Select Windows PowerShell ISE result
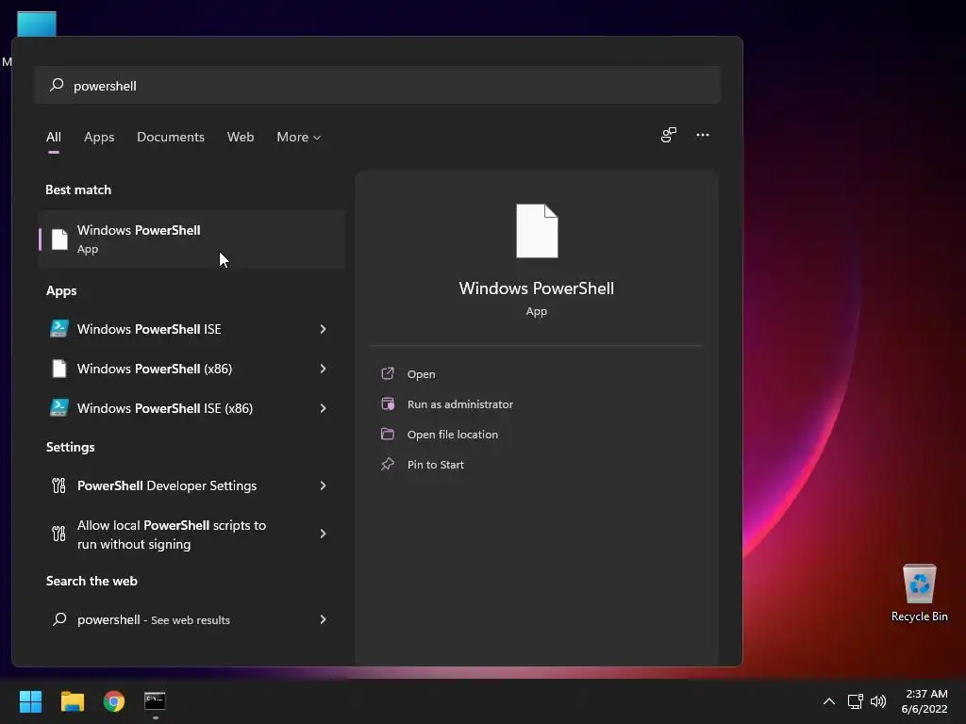This screenshot has height=724, width=966. [x=192, y=329]
